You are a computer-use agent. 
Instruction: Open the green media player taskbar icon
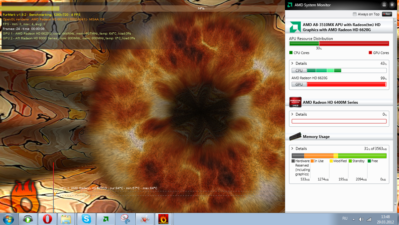pos(28,219)
